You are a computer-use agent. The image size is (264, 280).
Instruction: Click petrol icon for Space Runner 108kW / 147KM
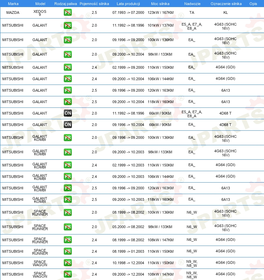(x=68, y=240)
